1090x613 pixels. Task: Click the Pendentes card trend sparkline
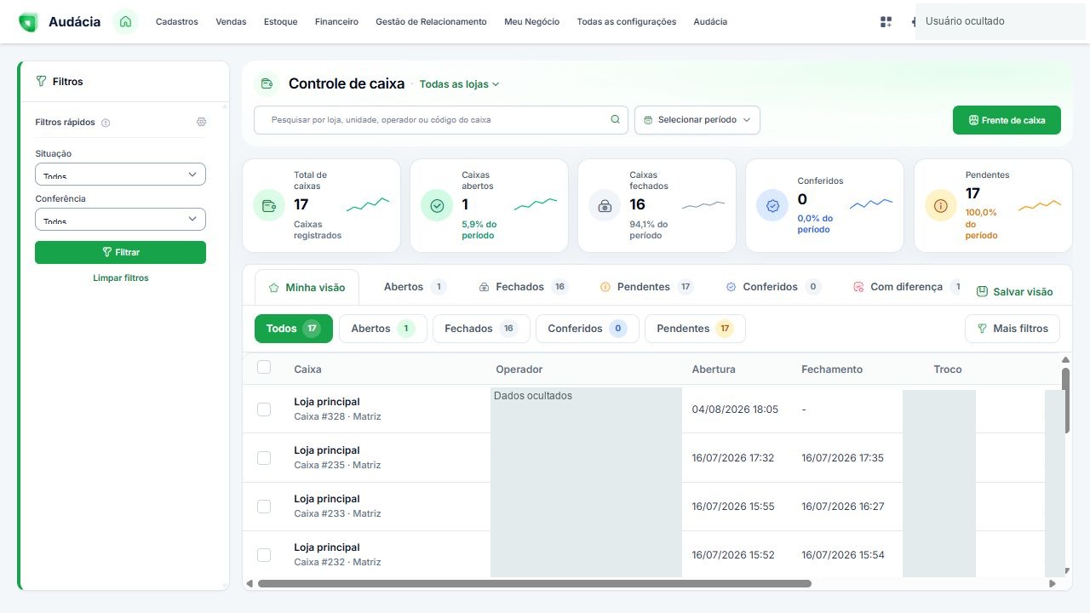click(1040, 204)
